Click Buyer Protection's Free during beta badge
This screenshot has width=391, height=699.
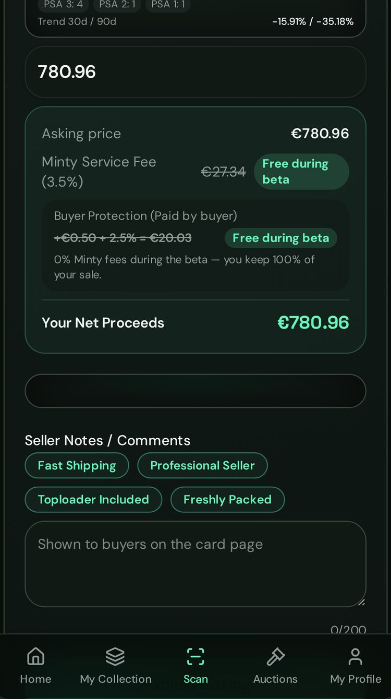tap(281, 238)
